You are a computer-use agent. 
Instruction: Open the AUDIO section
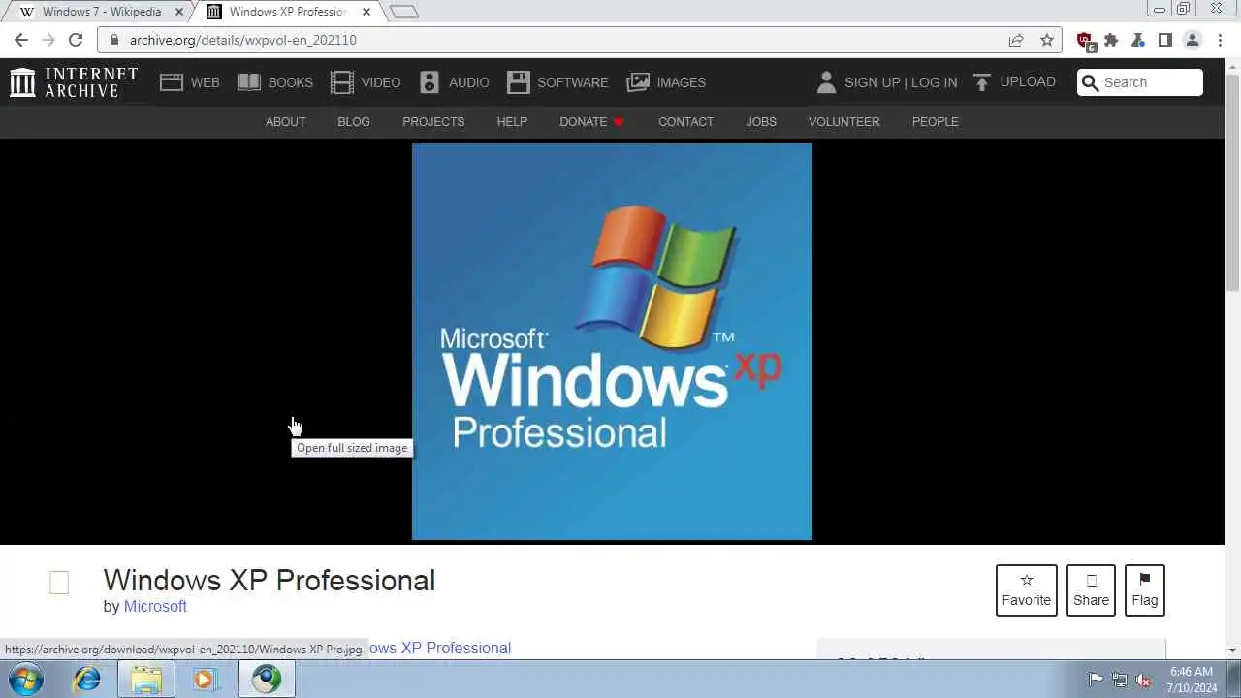(454, 82)
